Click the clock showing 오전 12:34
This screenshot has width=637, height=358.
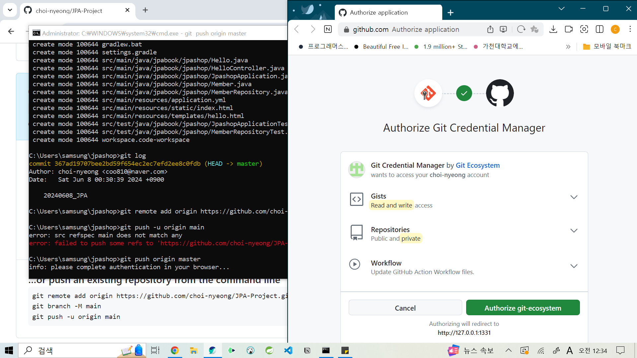(x=593, y=351)
